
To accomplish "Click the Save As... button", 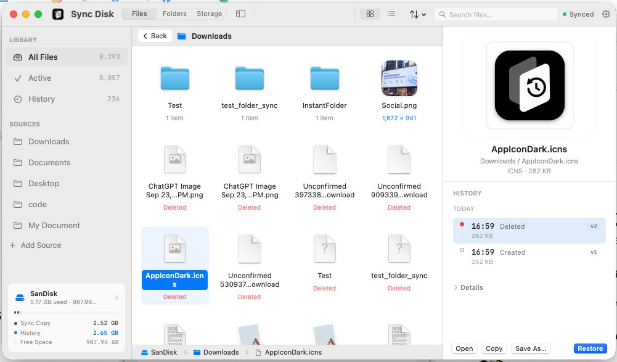I will click(x=531, y=348).
